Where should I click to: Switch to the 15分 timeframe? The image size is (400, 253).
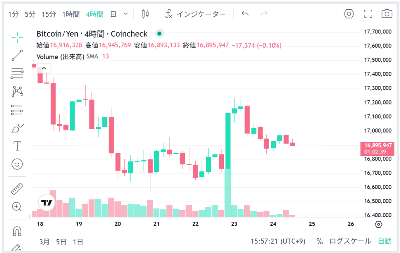pos(49,14)
